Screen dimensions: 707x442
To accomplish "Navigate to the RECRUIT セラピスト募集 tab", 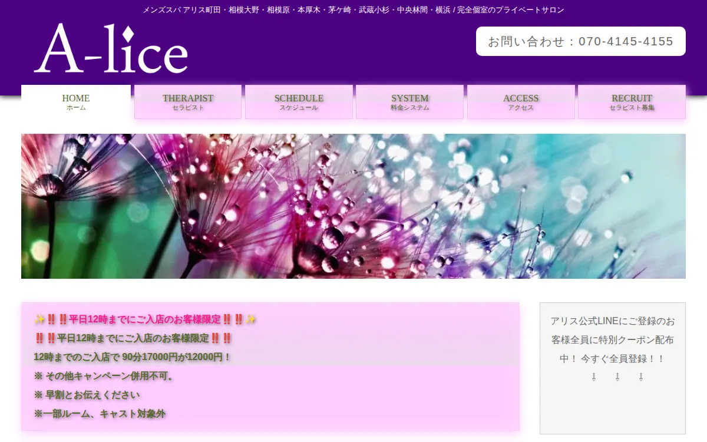I will click(632, 102).
